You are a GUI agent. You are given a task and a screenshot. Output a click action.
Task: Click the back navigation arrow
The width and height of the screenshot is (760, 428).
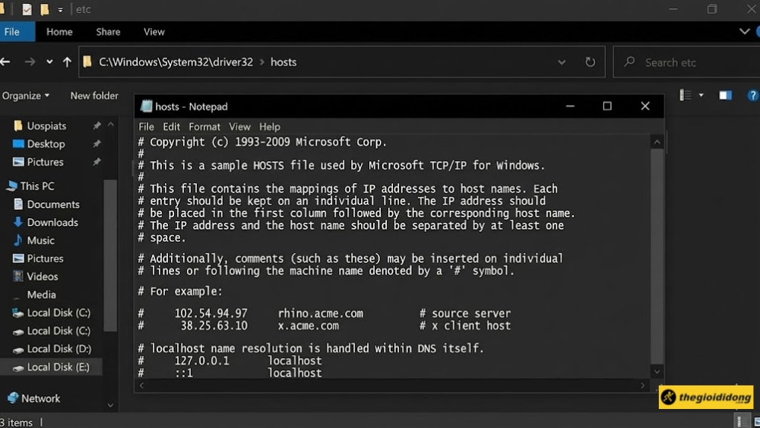click(6, 62)
